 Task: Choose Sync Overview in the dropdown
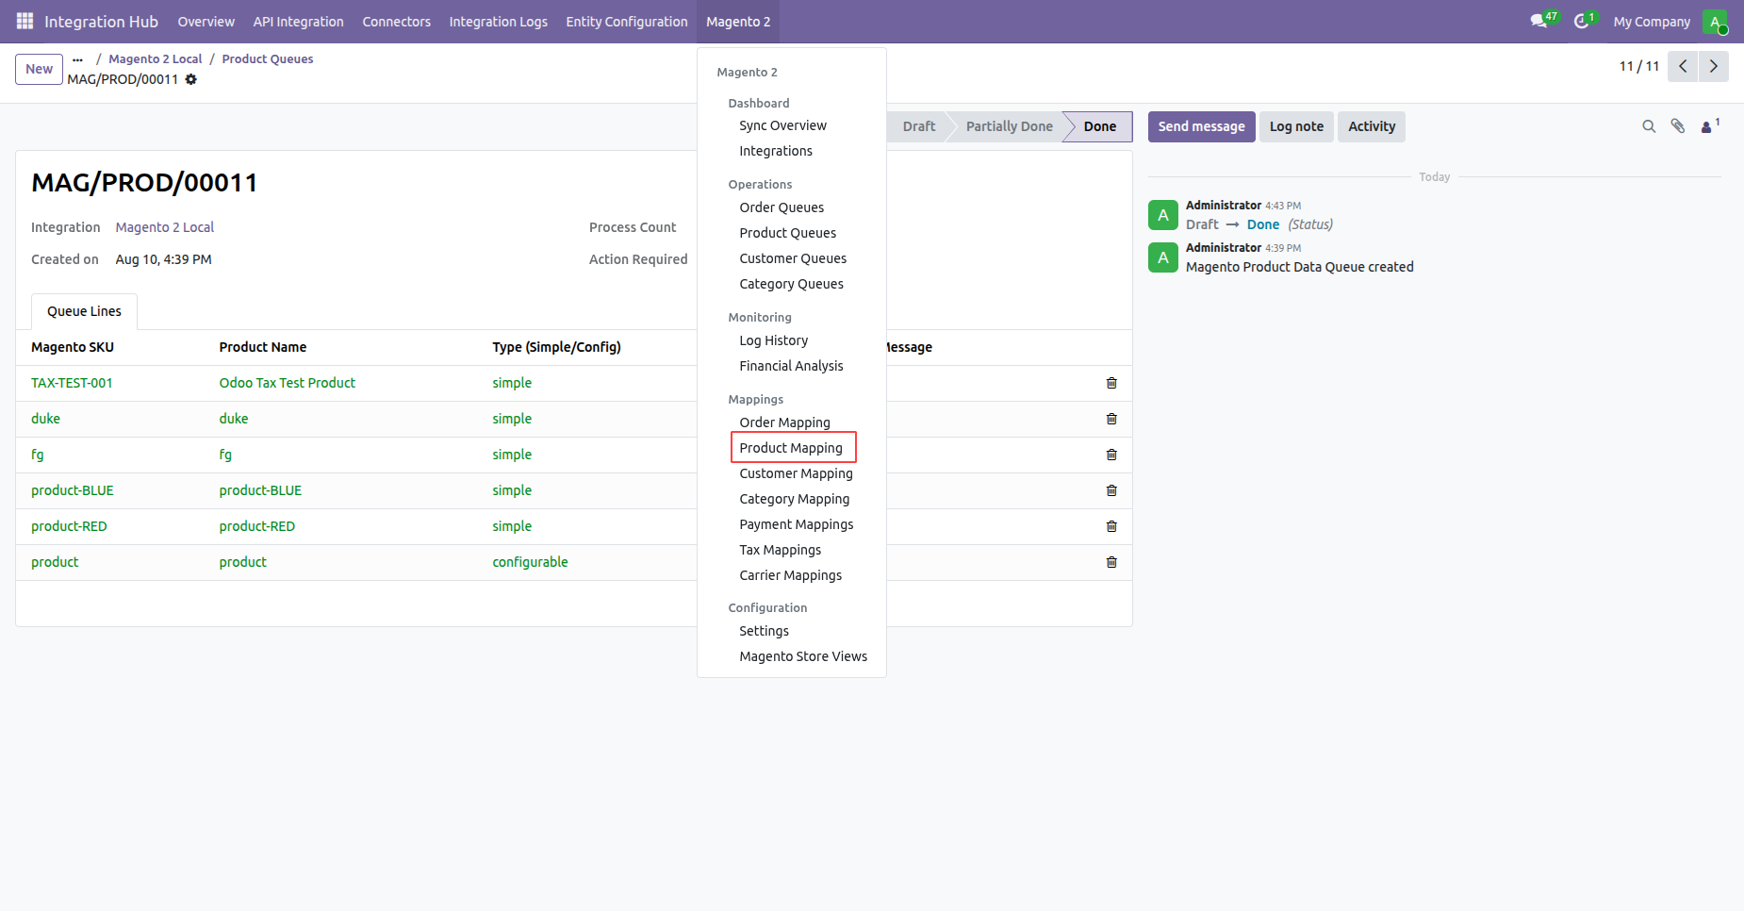tap(782, 125)
